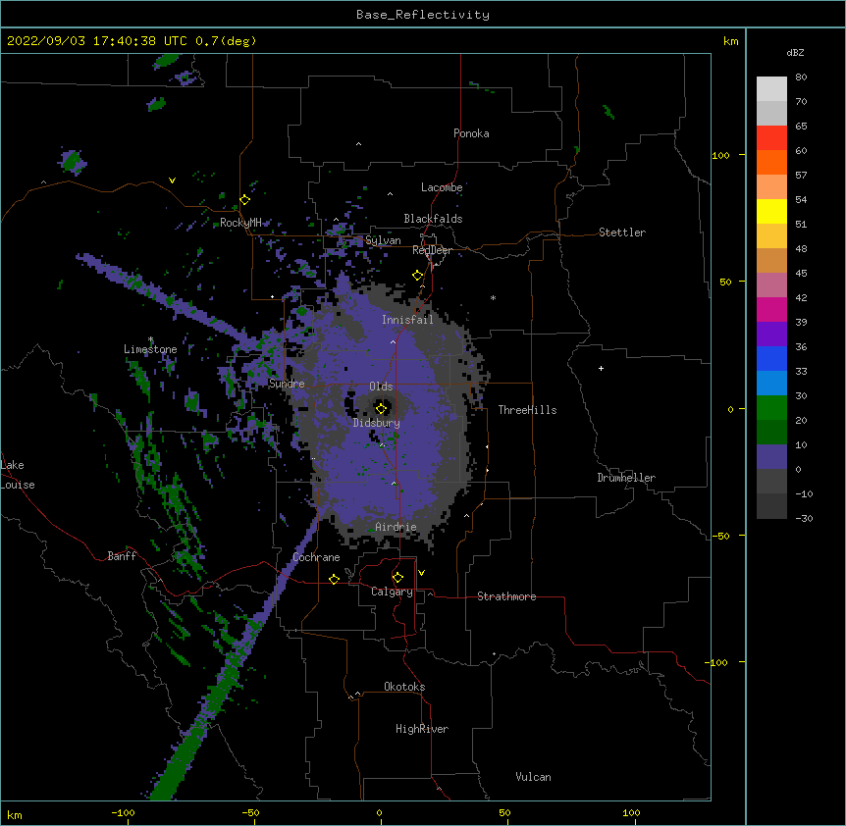Click the yellow diamond marker near Cochrane
Image resolution: width=846 pixels, height=826 pixels.
334,579
